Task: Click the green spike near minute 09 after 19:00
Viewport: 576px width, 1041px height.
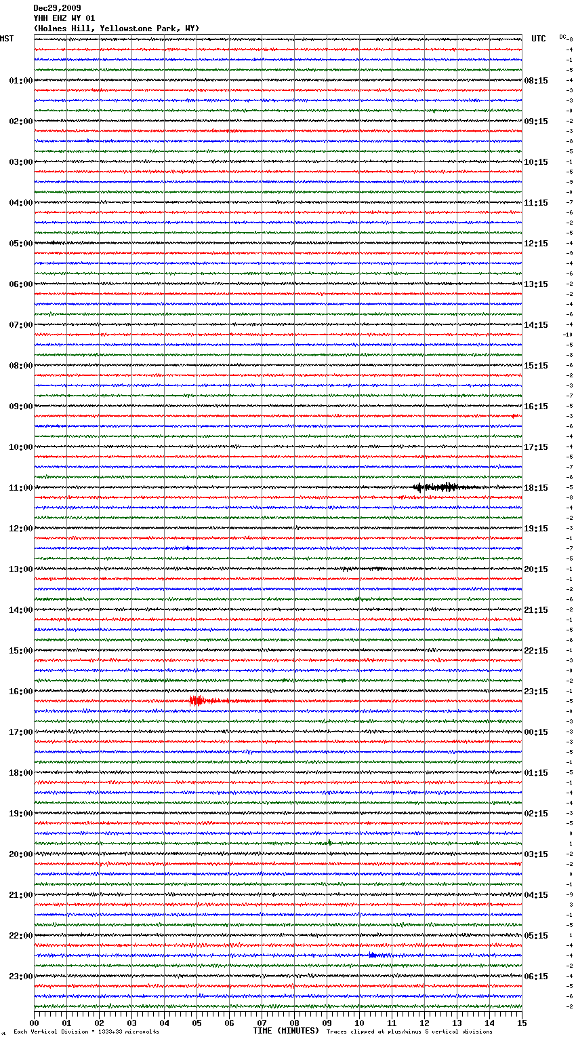Action: [329, 842]
